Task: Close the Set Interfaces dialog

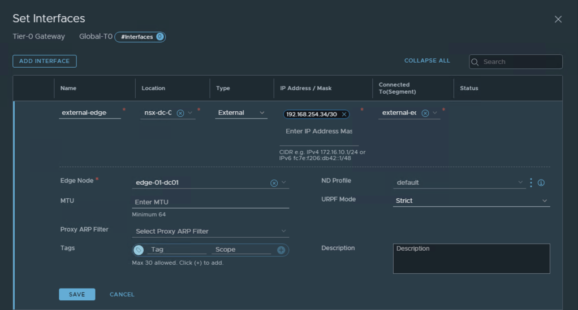Action: pyautogui.click(x=558, y=19)
